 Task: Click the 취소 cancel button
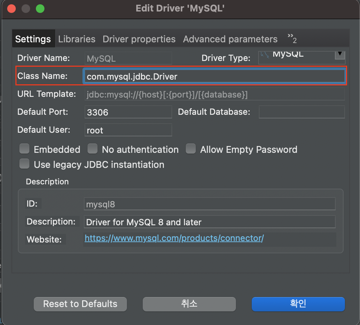[189, 304]
